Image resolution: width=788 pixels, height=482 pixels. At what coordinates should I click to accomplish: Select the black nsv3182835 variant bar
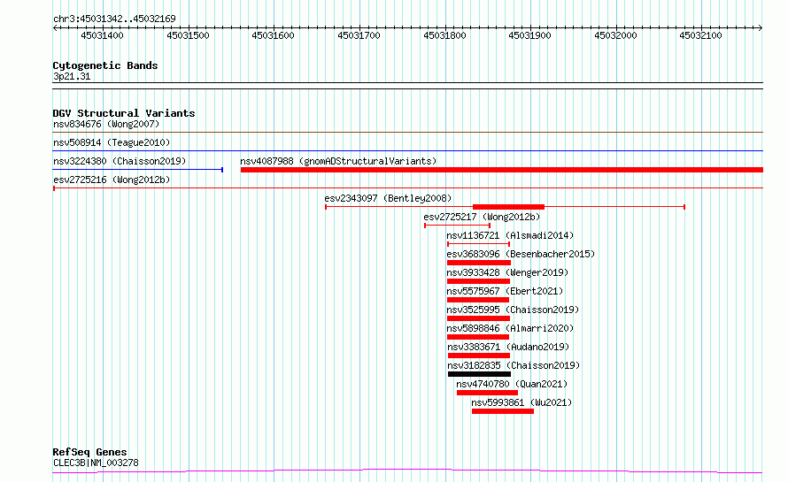coord(479,374)
